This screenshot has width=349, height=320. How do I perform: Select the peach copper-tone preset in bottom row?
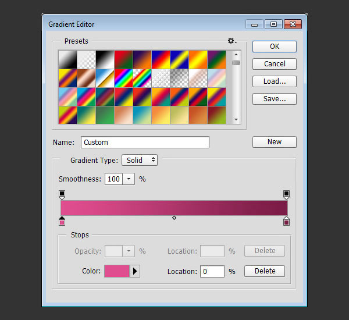pyautogui.click(x=123, y=115)
